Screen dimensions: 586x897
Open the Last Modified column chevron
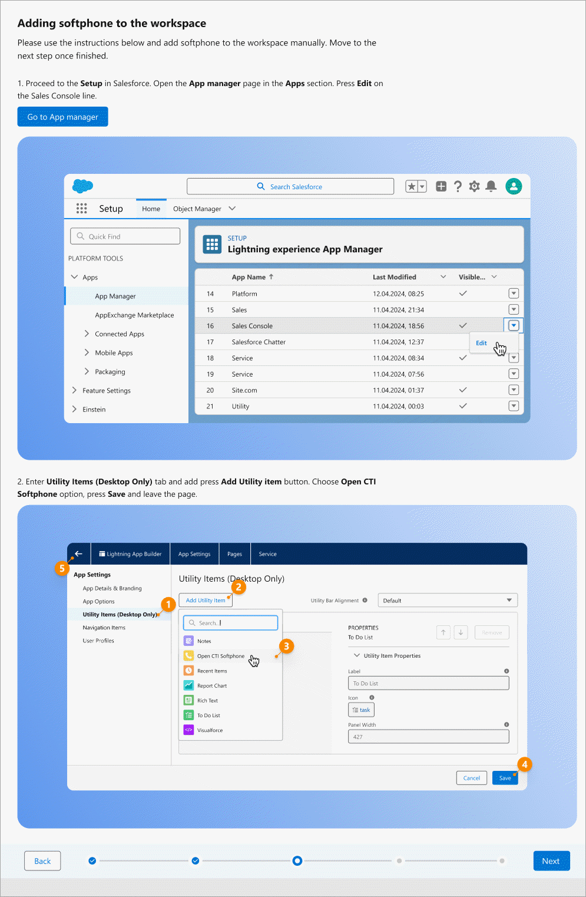(443, 276)
